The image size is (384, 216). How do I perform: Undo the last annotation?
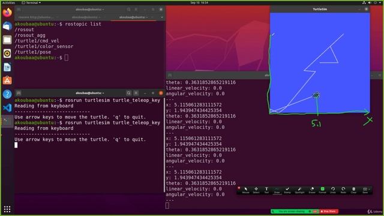pyautogui.click(x=333, y=190)
